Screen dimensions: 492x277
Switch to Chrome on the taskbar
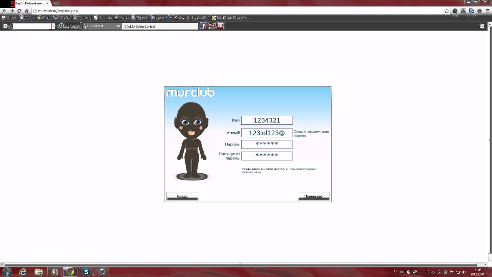[70, 272]
